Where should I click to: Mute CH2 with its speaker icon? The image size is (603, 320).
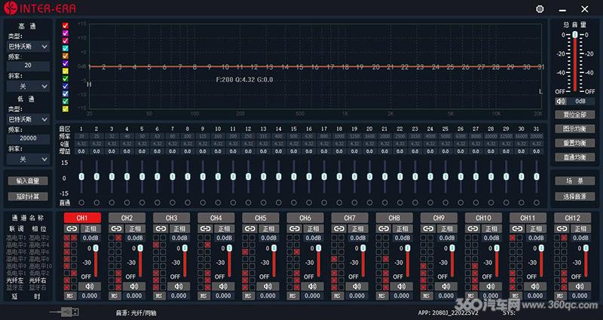134,286
